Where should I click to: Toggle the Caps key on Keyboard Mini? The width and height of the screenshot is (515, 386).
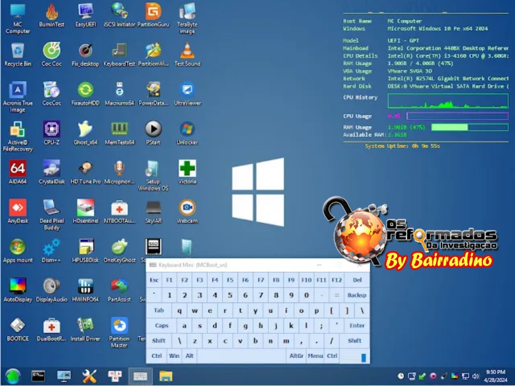click(161, 325)
